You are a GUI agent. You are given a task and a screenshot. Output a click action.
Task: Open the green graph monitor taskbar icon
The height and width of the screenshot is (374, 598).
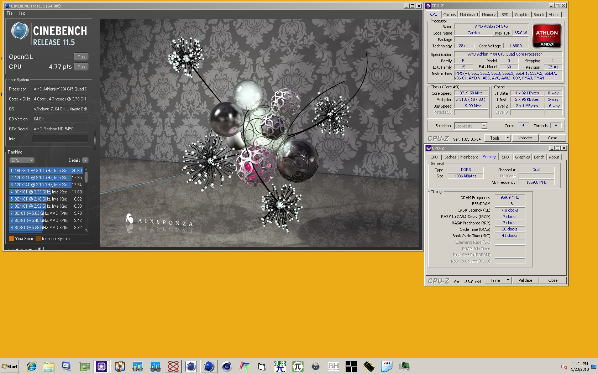point(405,366)
